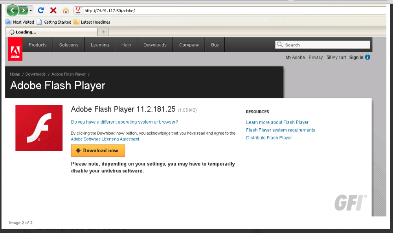Open Flash Player system requirements link
Image resolution: width=393 pixels, height=233 pixels.
click(281, 130)
